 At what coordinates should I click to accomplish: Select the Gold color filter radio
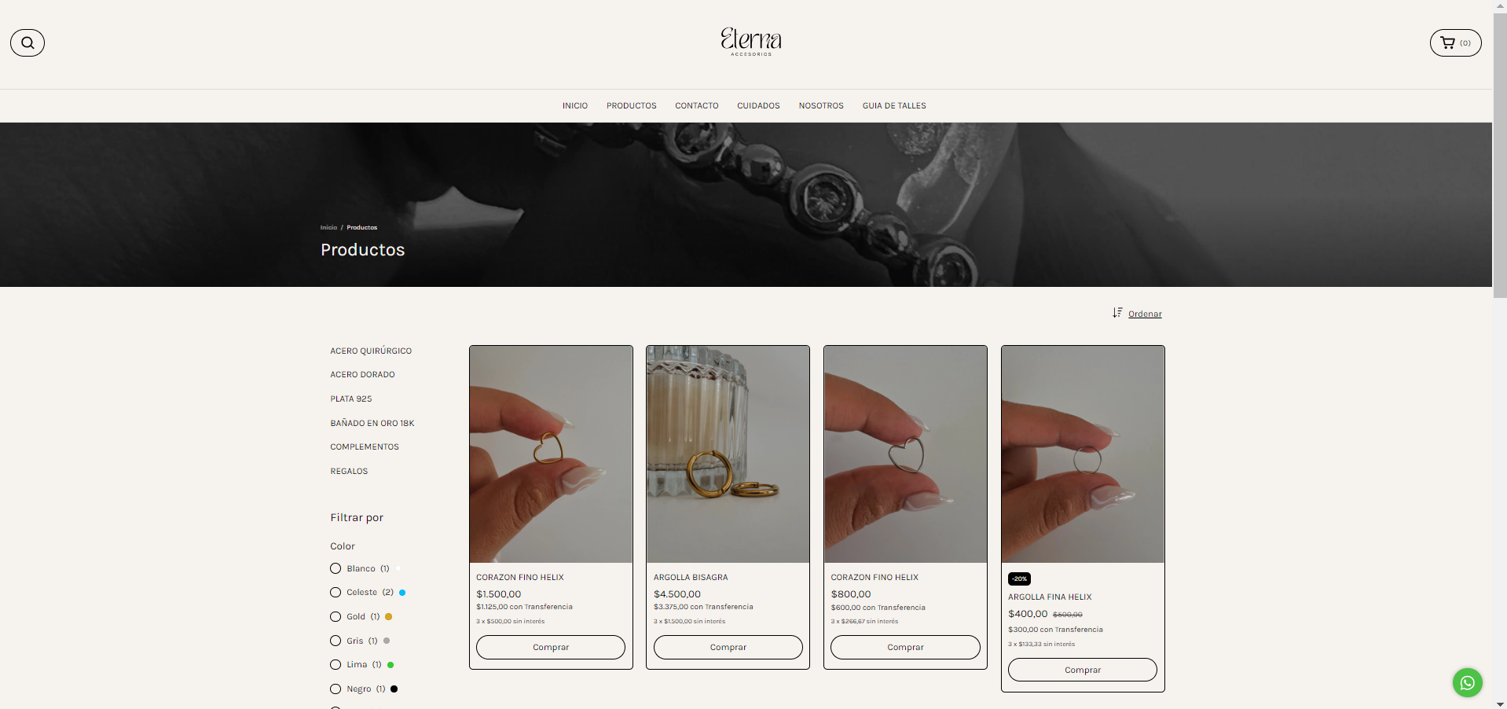(x=335, y=616)
